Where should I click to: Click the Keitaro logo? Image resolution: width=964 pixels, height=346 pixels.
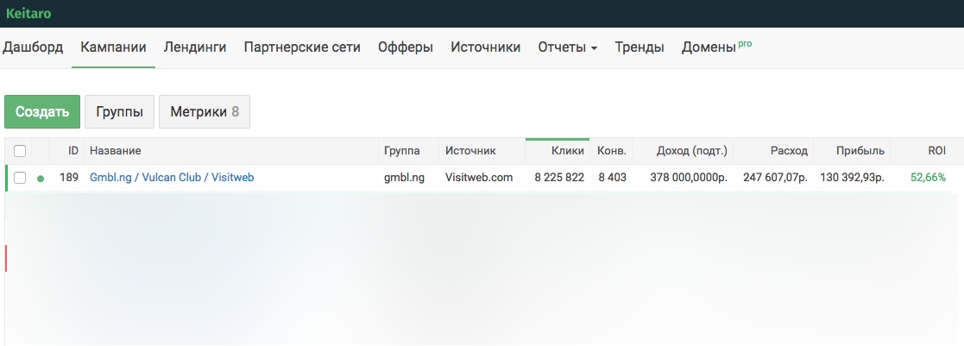pos(28,14)
